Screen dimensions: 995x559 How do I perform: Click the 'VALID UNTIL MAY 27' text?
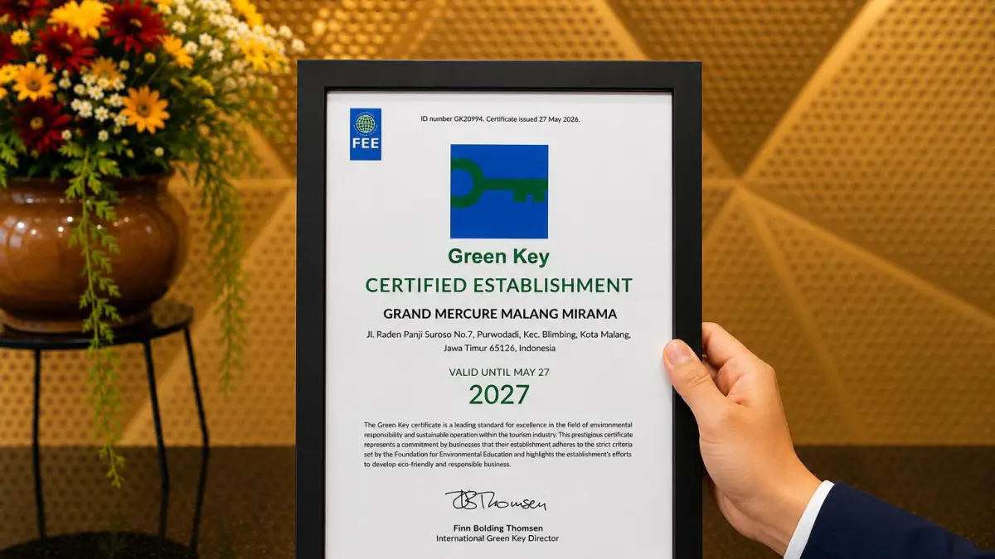(499, 373)
